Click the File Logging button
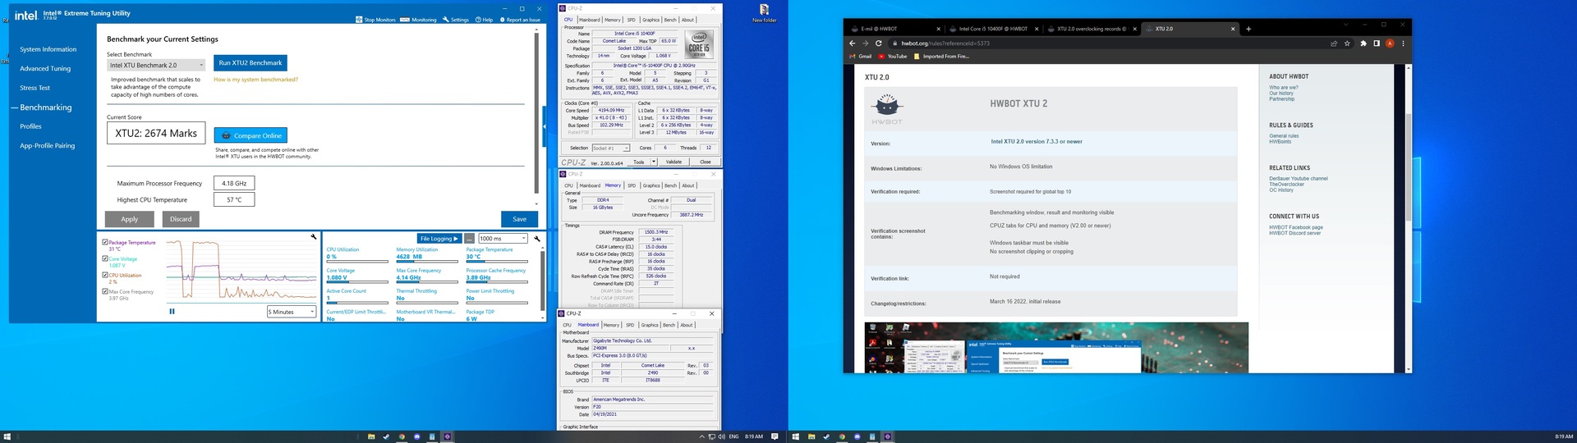The image size is (1577, 443). [x=439, y=239]
